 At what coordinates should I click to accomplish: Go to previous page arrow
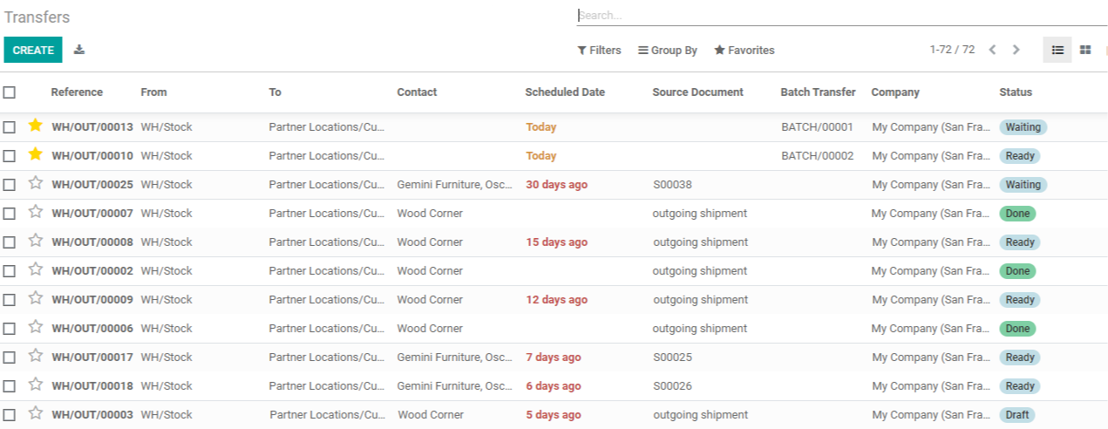click(x=992, y=50)
